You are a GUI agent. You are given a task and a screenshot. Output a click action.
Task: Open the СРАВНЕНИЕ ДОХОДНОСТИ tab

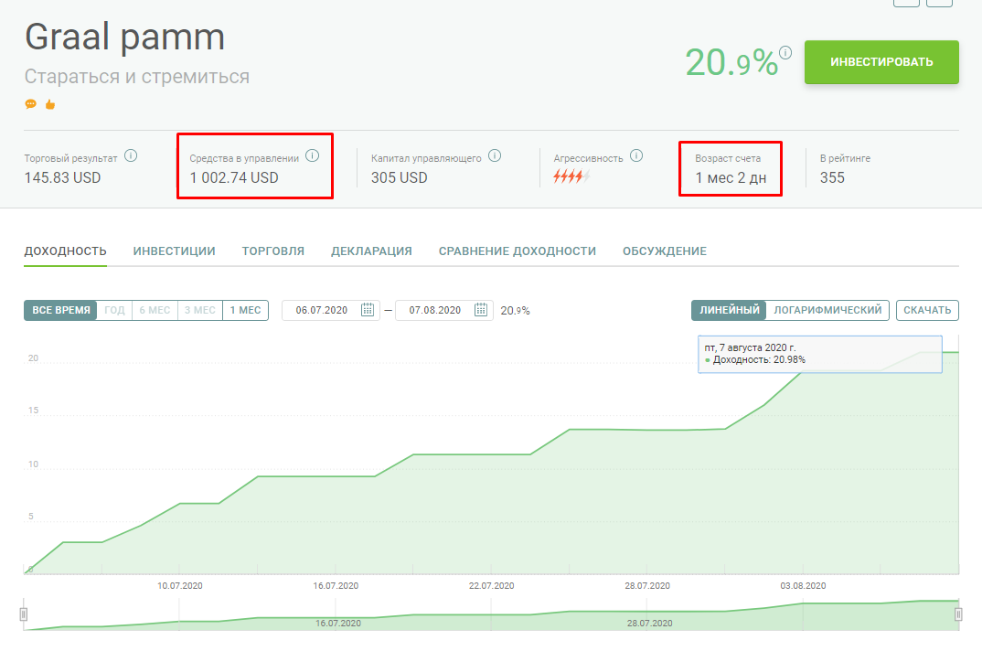[518, 251]
